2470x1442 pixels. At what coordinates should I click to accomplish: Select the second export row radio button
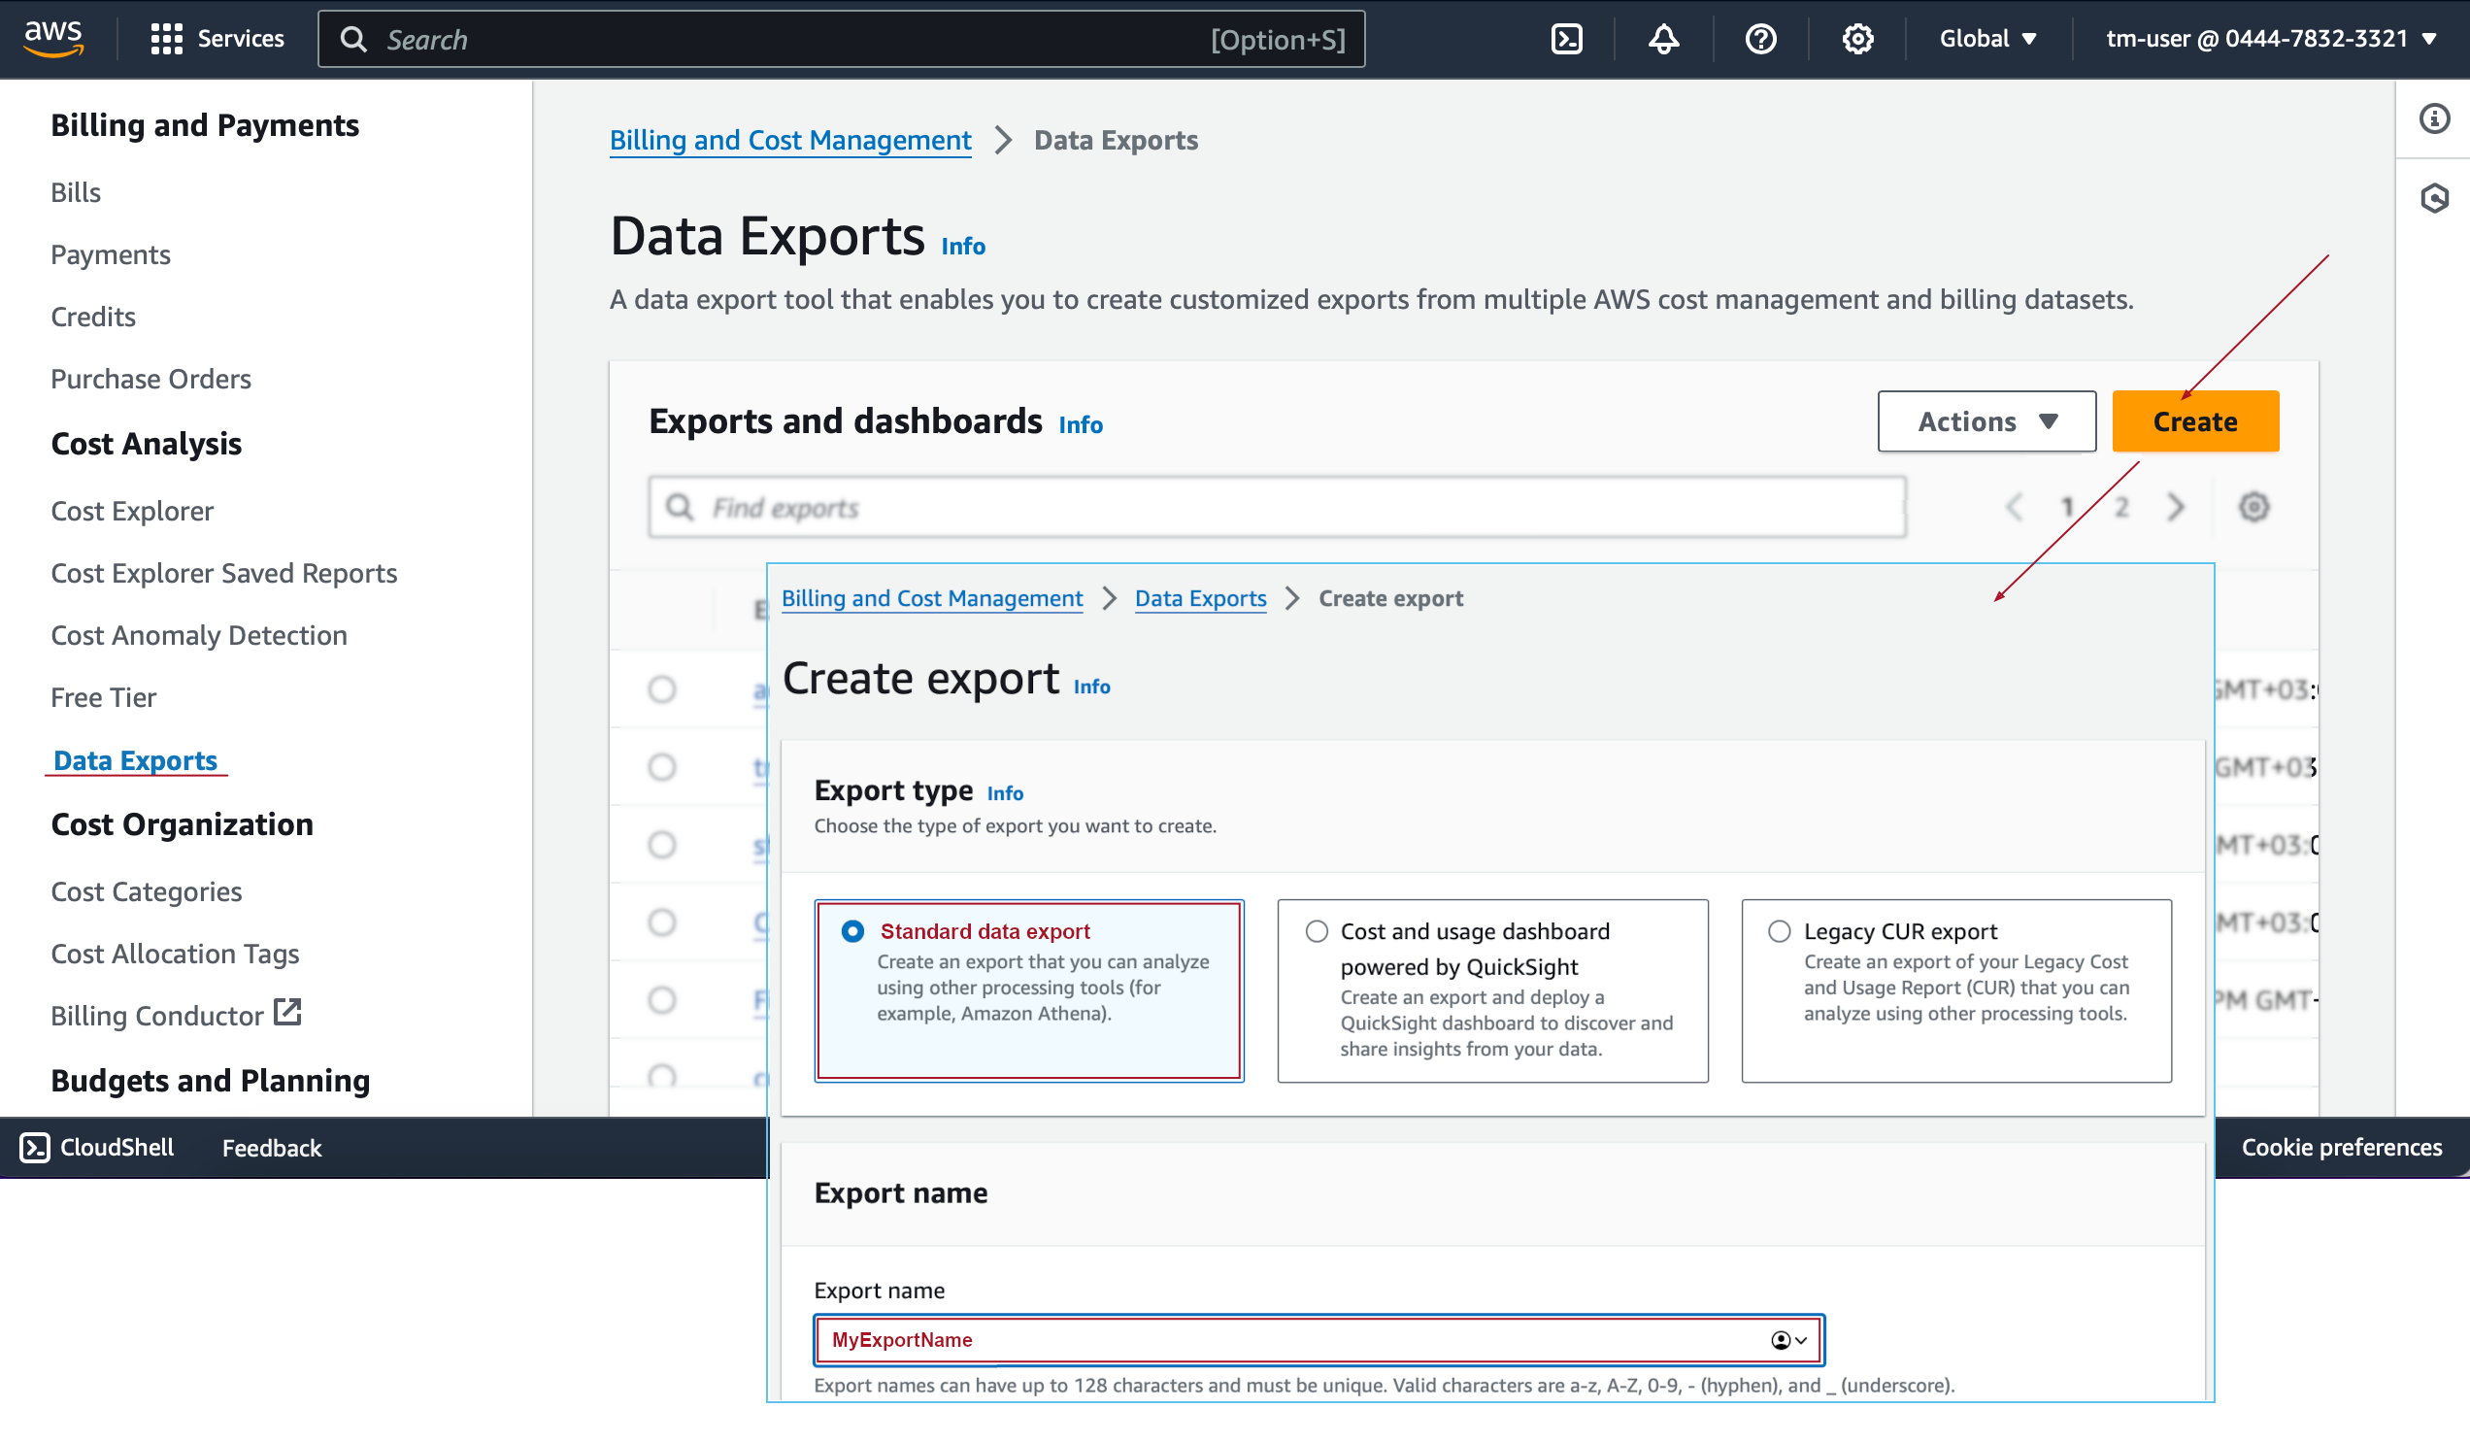tap(662, 766)
